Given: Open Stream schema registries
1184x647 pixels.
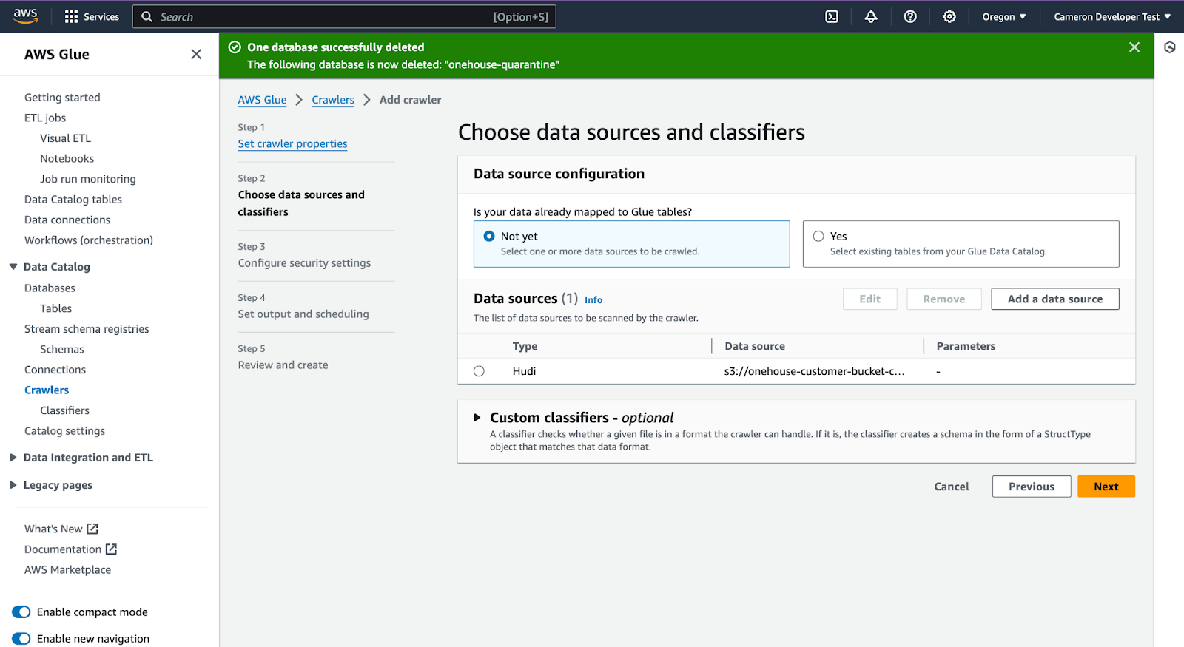Looking at the screenshot, I should pos(87,329).
